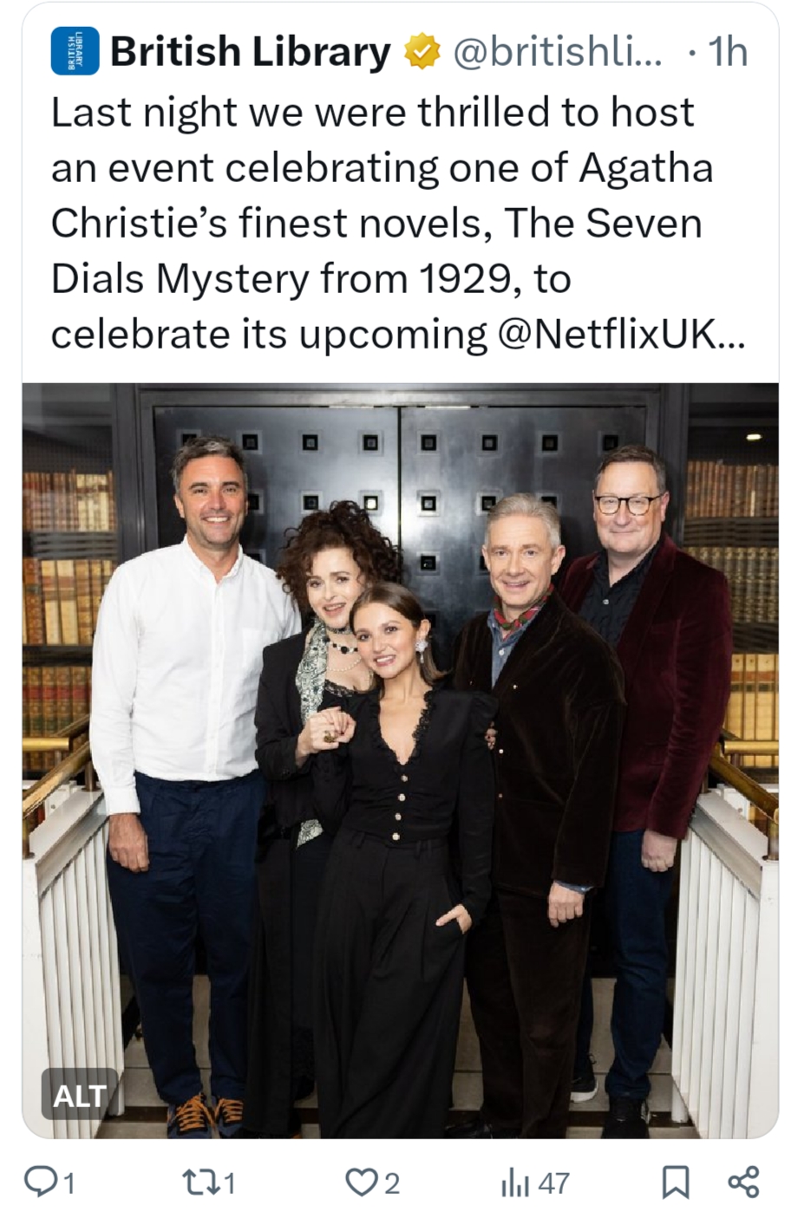798x1219 pixels.
Task: Show the ALT image description badge
Action: (x=80, y=1095)
